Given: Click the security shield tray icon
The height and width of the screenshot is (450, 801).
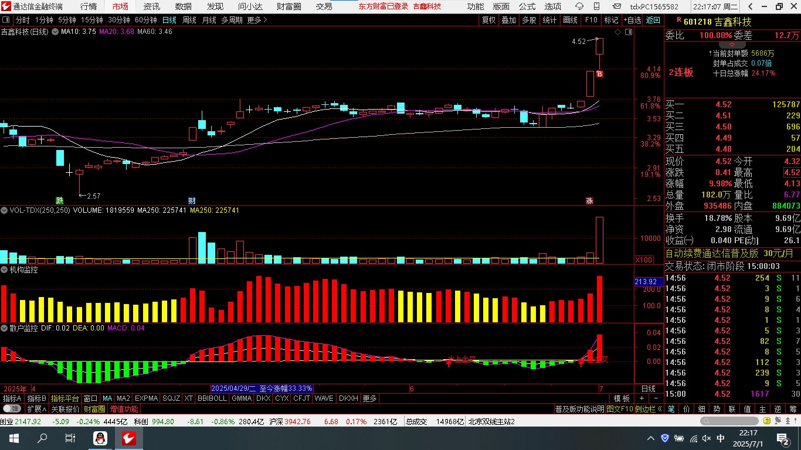Looking at the screenshot, I should 665,438.
